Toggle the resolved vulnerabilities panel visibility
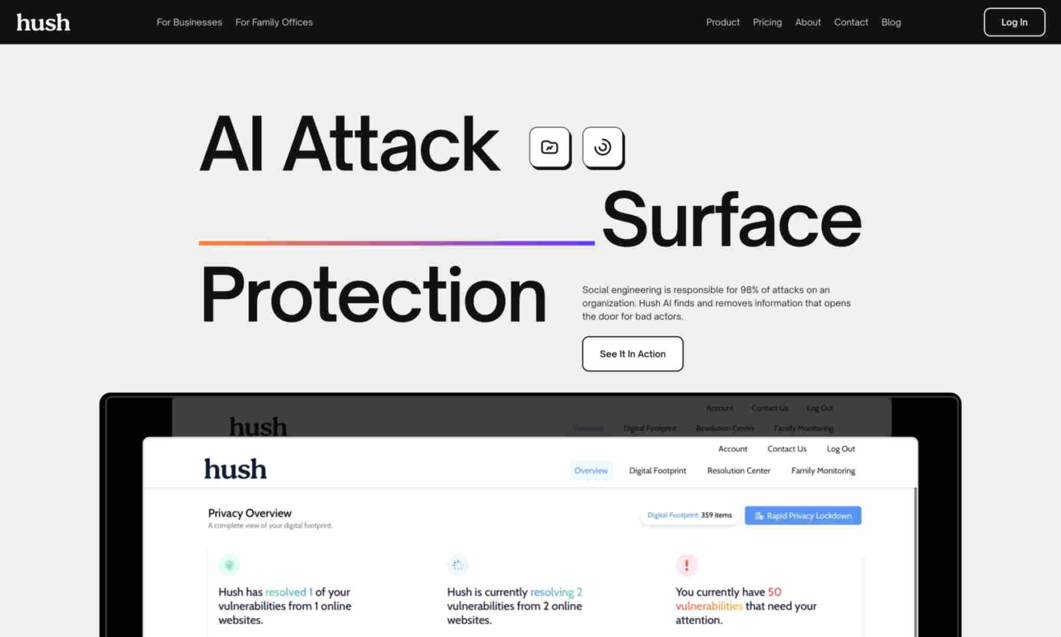 pos(229,565)
